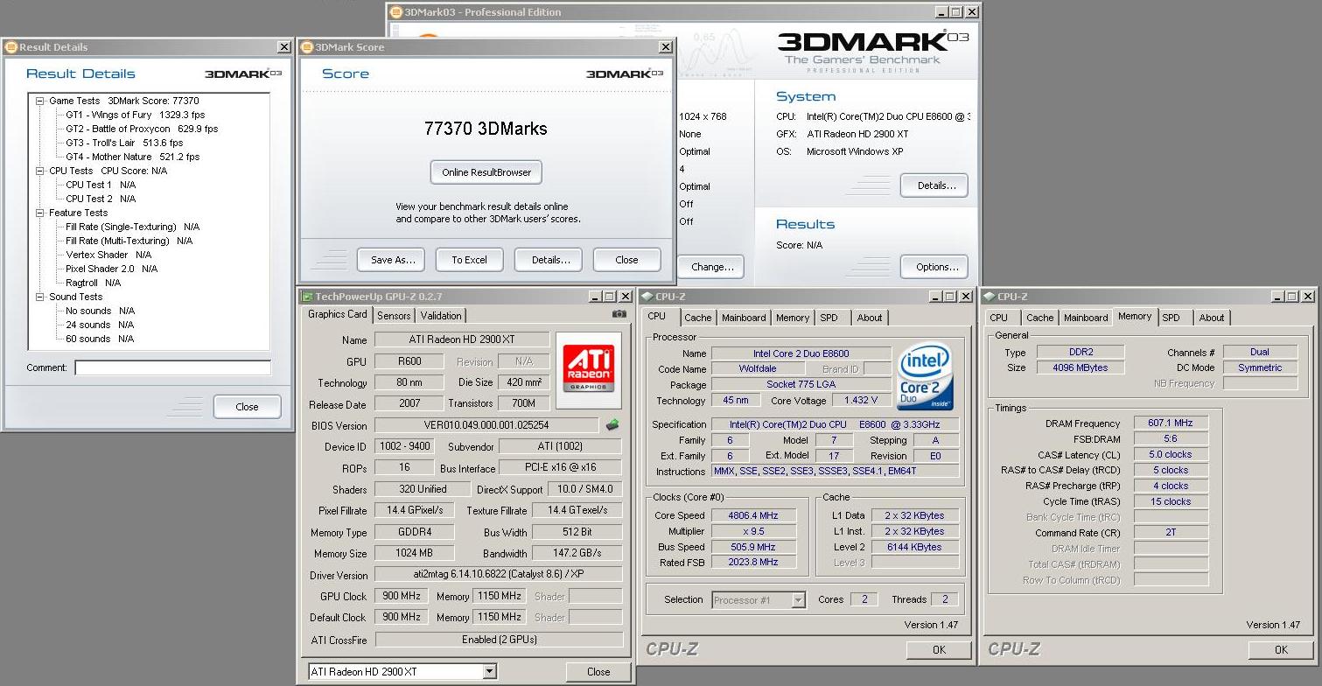
Task: Collapse the CPU Tests tree node
Action: [x=40, y=171]
